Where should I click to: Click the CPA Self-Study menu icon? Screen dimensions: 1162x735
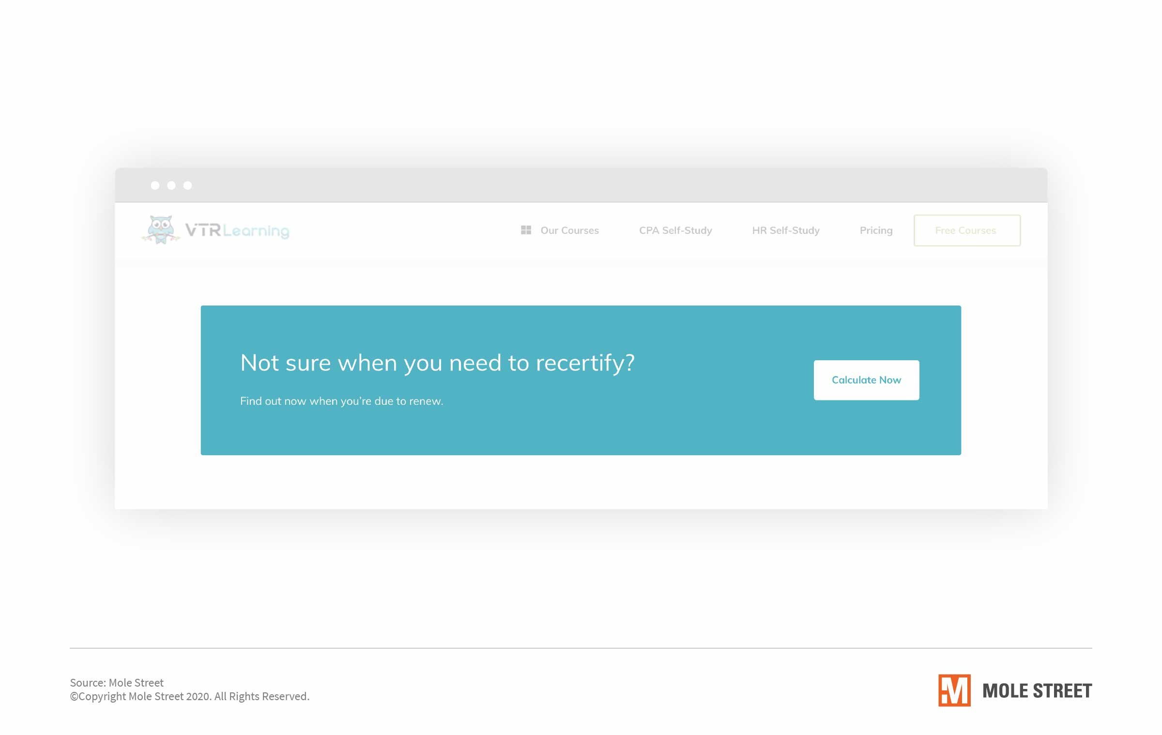coord(675,230)
